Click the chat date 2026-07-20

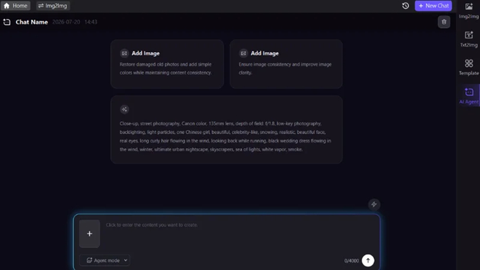66,22
